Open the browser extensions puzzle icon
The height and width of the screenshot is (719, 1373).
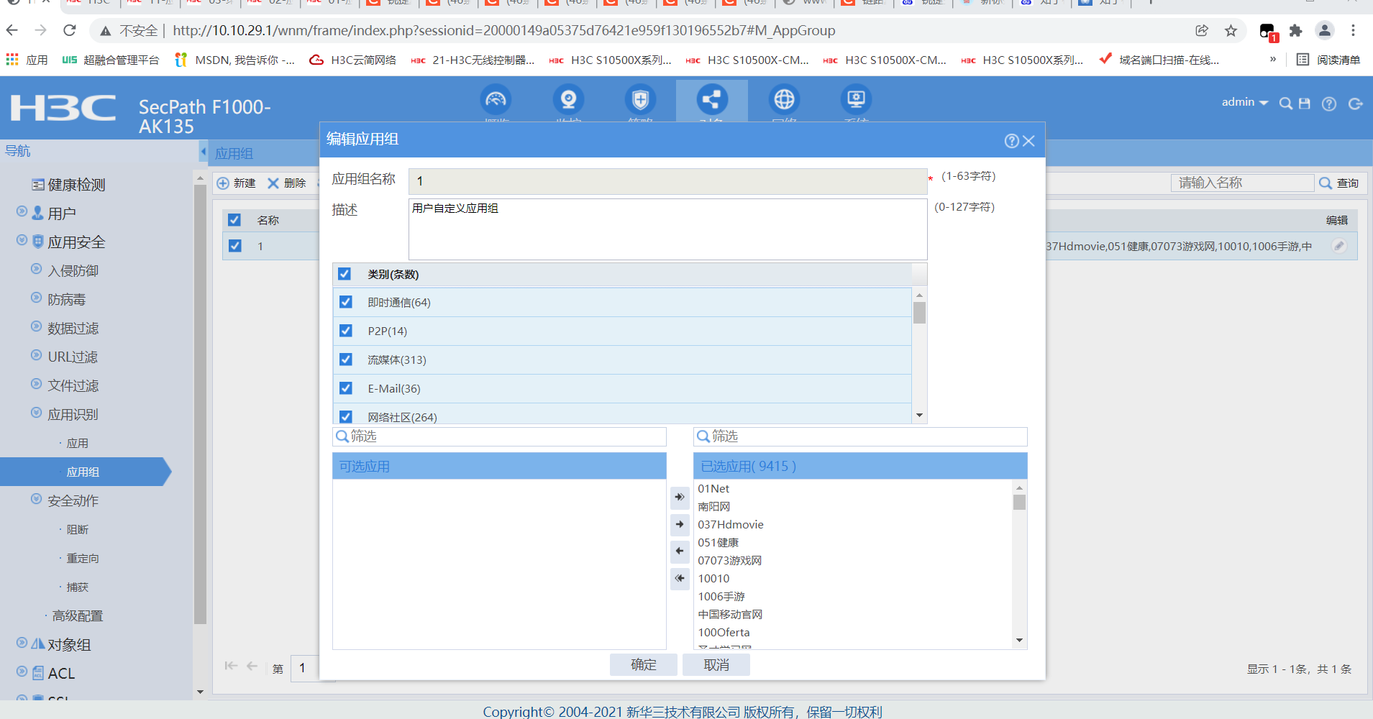click(1295, 31)
